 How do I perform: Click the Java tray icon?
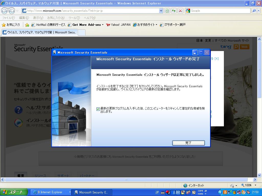coord(225,192)
